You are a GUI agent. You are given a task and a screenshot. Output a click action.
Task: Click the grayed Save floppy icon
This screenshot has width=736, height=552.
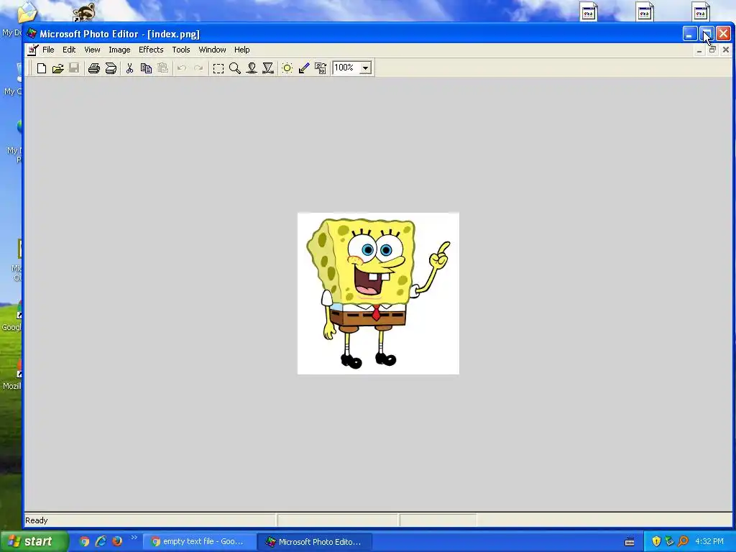pos(74,68)
